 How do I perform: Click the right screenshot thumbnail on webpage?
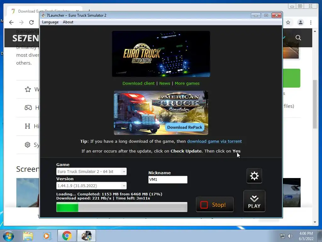tap(291, 193)
